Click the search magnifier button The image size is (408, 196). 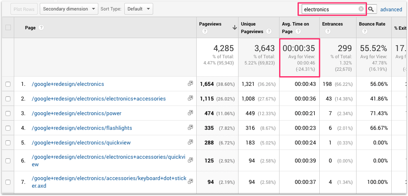371,9
